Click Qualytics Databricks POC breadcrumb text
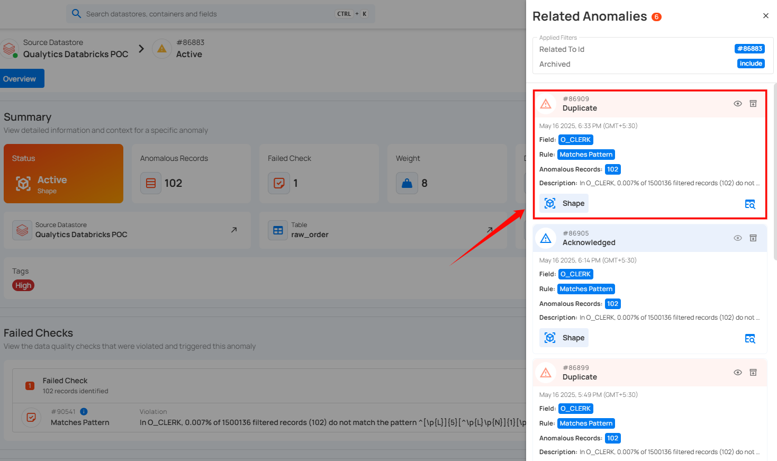 (76, 54)
